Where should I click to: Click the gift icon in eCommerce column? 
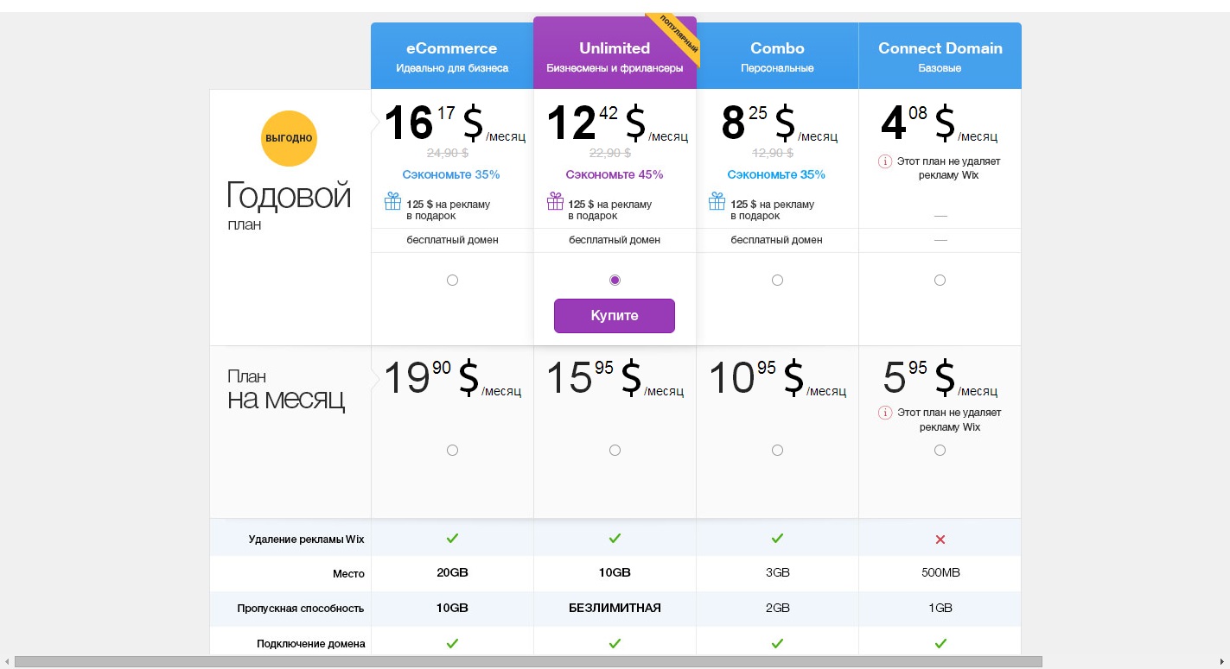392,201
